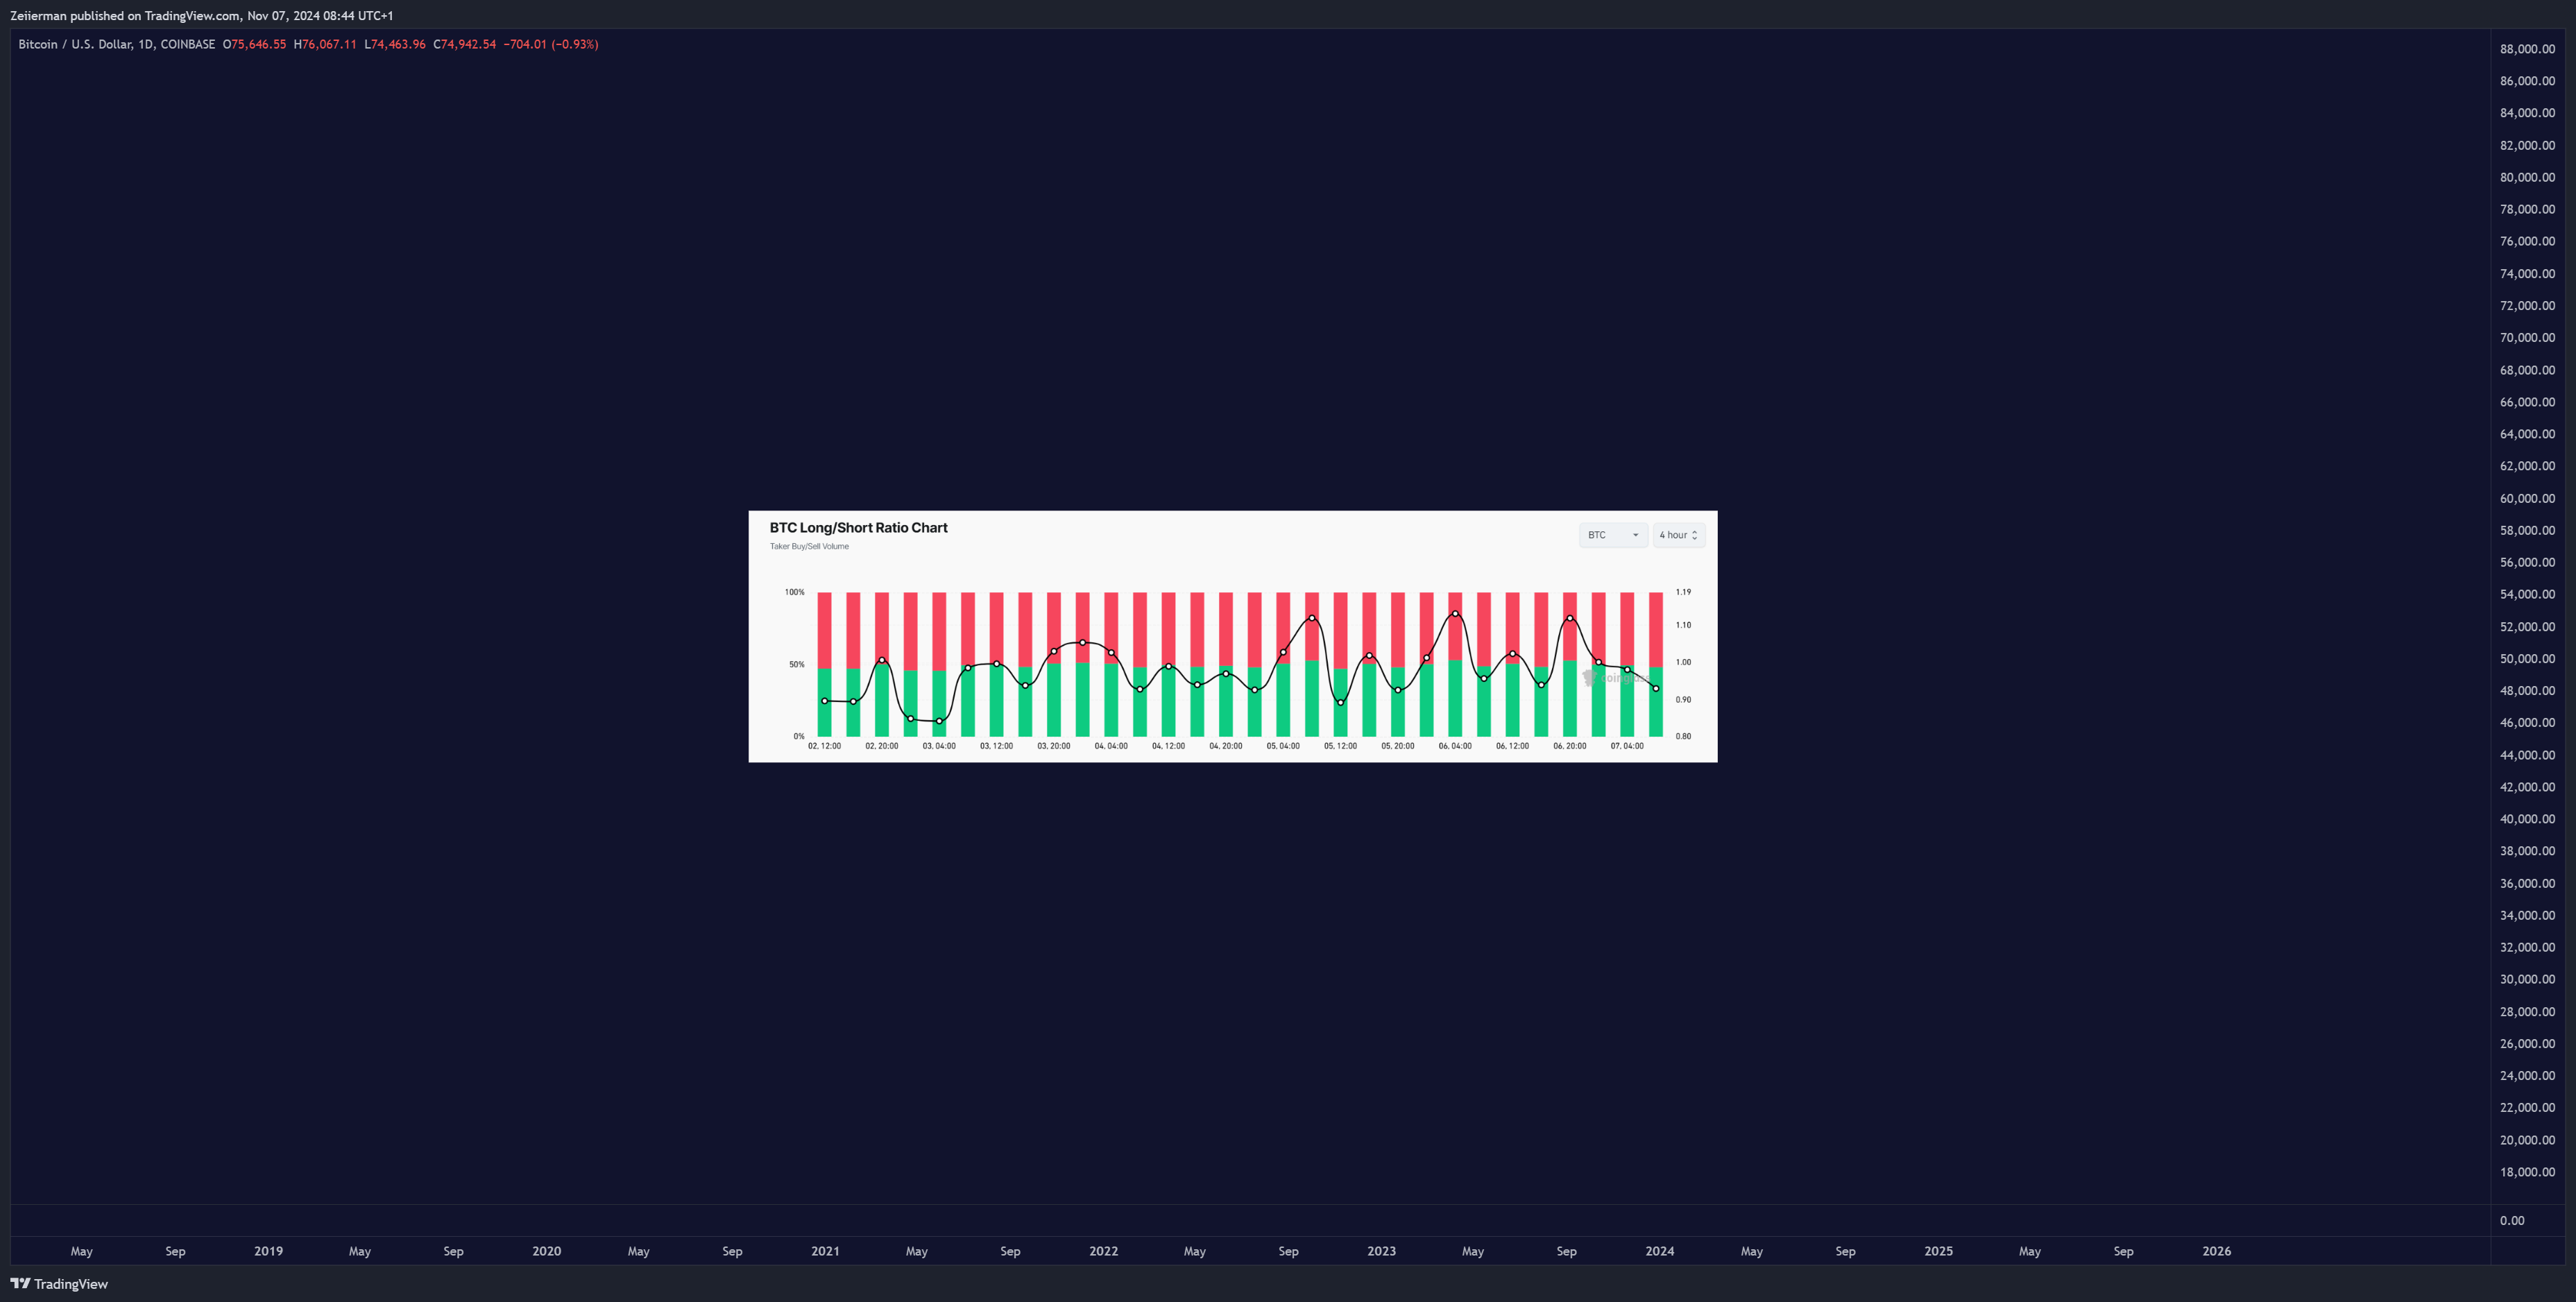Viewport: 2576px width, 1302px height.
Task: Click the low price value L74,463.96
Action: pos(395,44)
